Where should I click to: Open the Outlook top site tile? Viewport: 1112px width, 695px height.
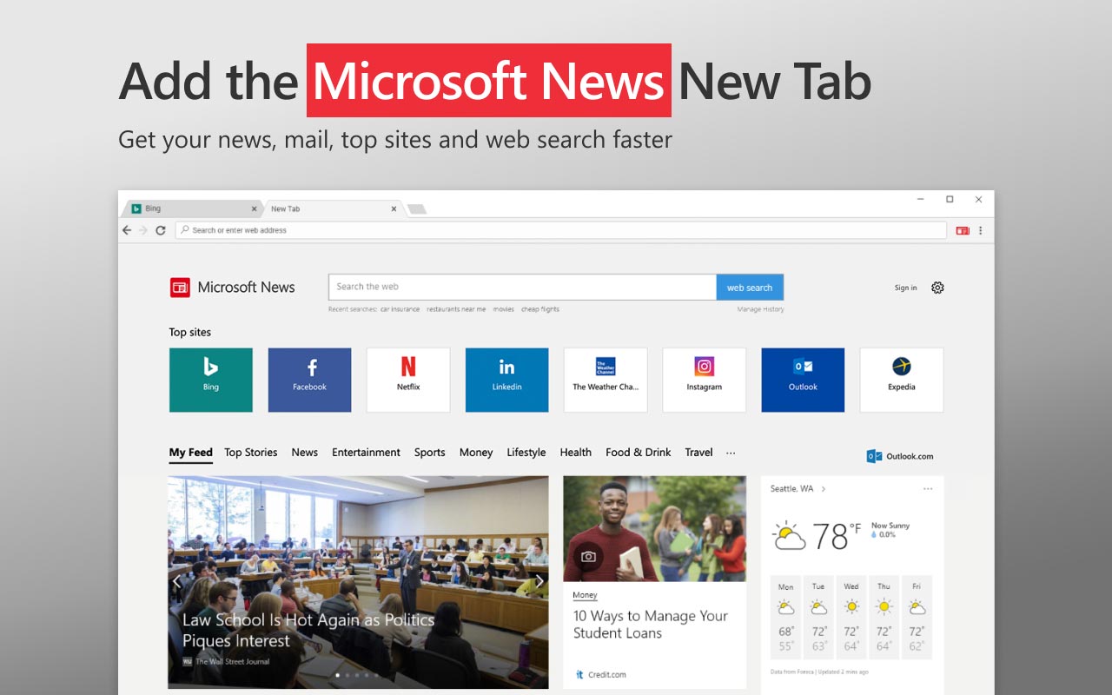[x=803, y=380]
